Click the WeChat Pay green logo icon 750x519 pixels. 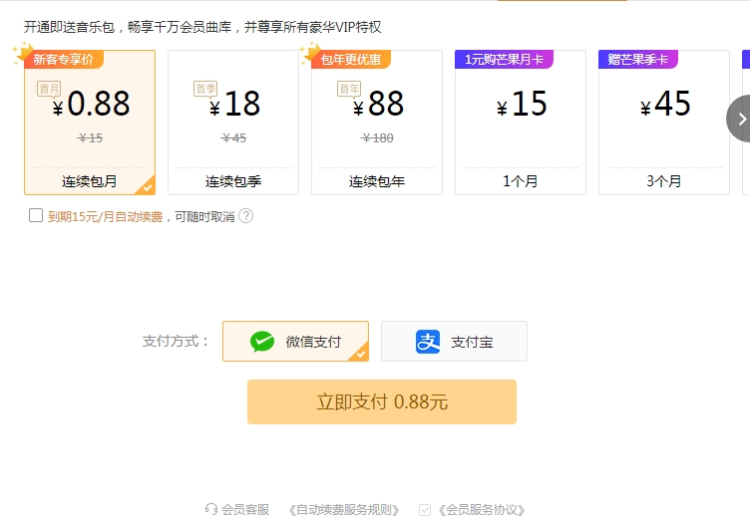(262, 342)
